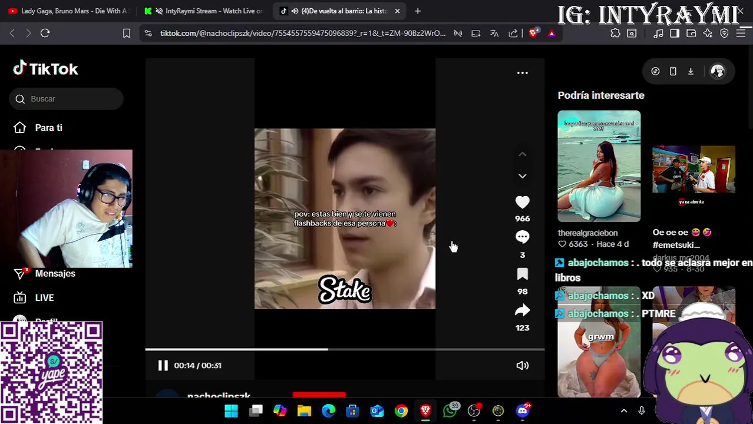Pause the TikTok video
Viewport: 753px width, 424px height.
click(x=163, y=365)
